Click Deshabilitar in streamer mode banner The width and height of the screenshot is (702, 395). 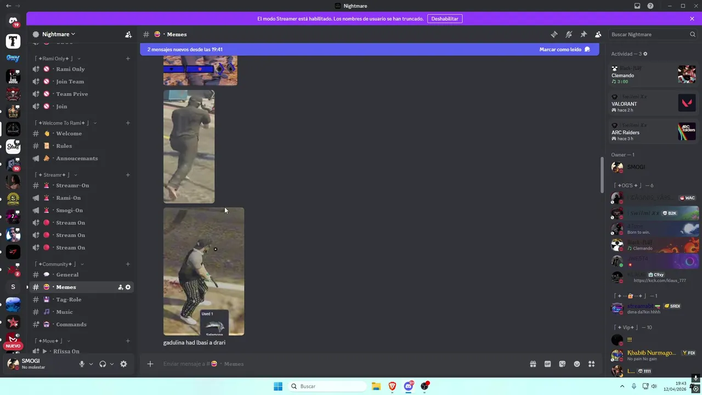coord(445,19)
